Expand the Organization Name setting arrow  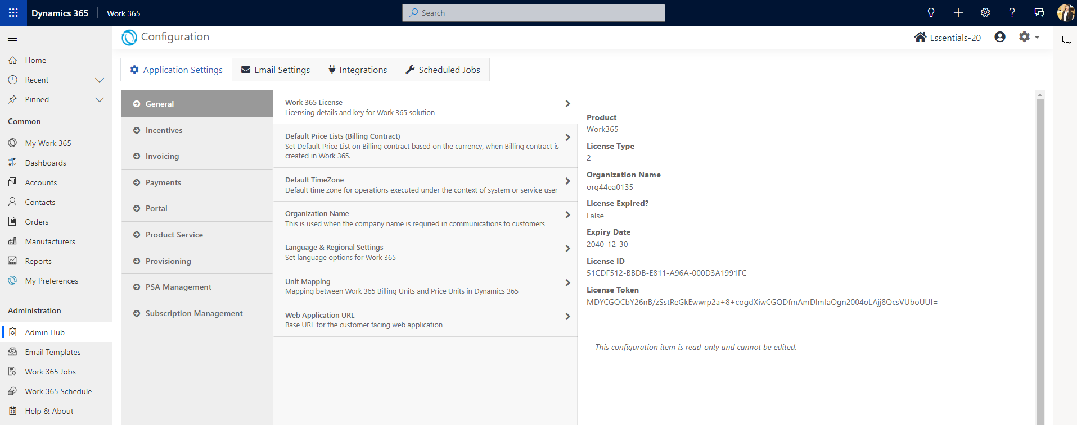[x=567, y=214]
